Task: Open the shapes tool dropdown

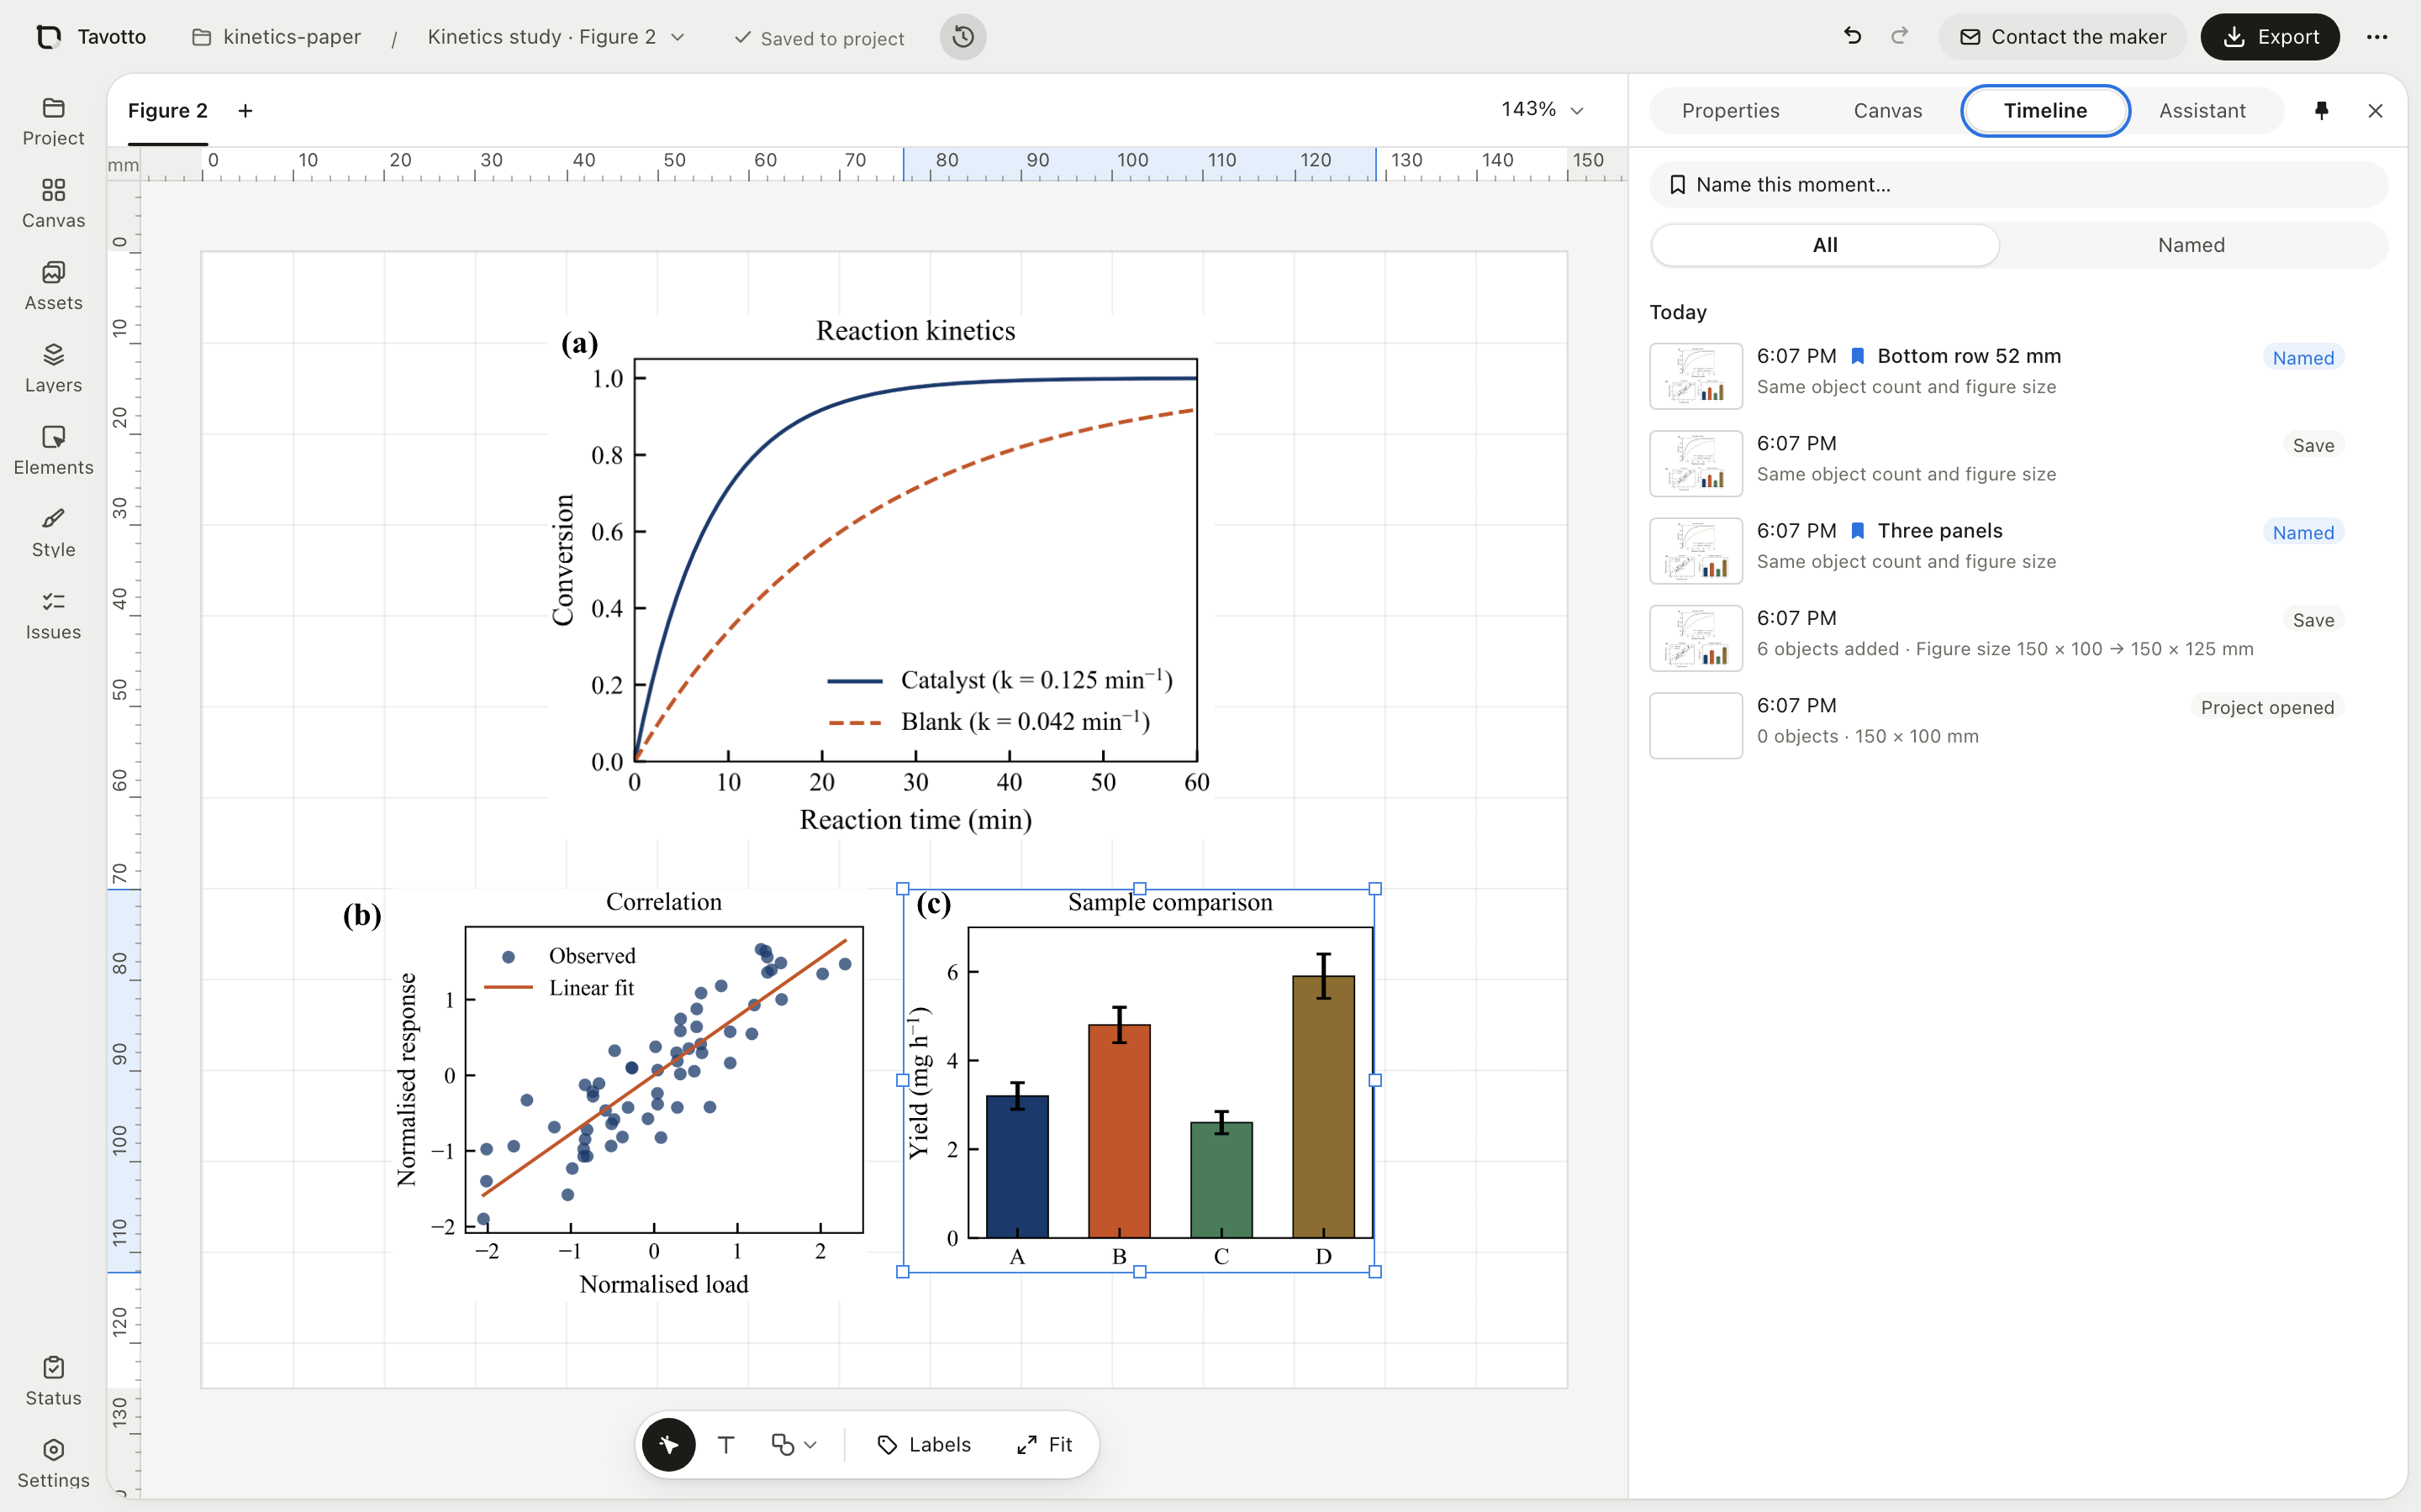Action: pyautogui.click(x=794, y=1444)
